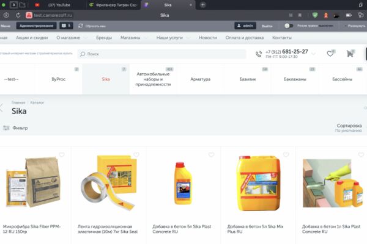Image resolution: width=367 pixels, height=244 pixels.
Task: Open the Бренды menu item
Action: coord(104,38)
